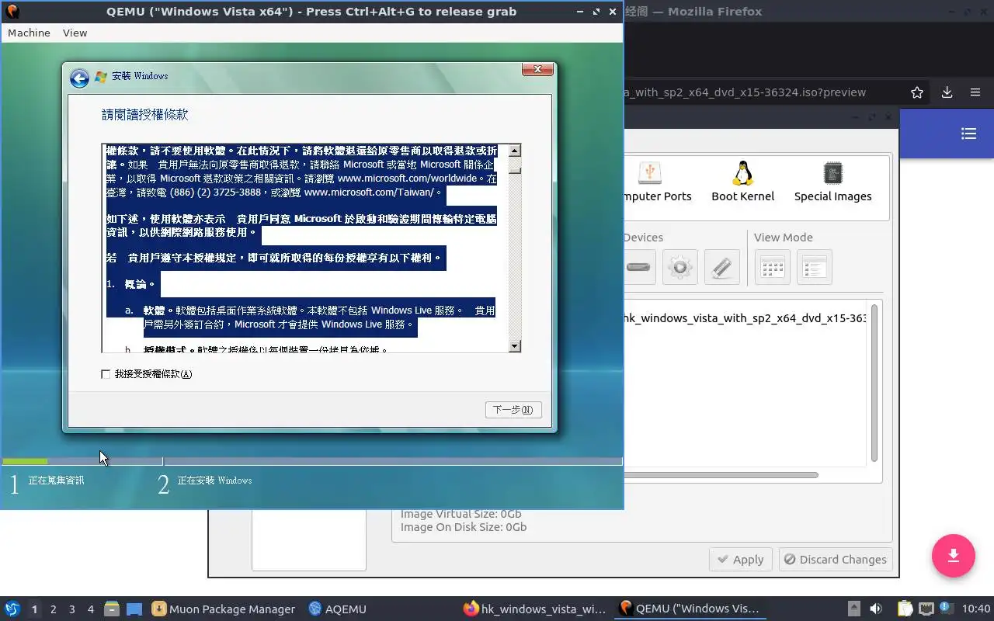Click the device list horizontal scrollbar in AQEMU
The image size is (994, 621).
click(x=721, y=474)
